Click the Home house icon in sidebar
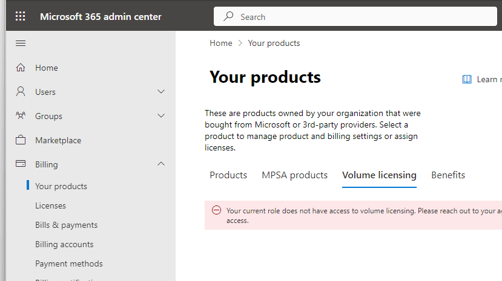This screenshot has height=281, width=502. tap(21, 68)
